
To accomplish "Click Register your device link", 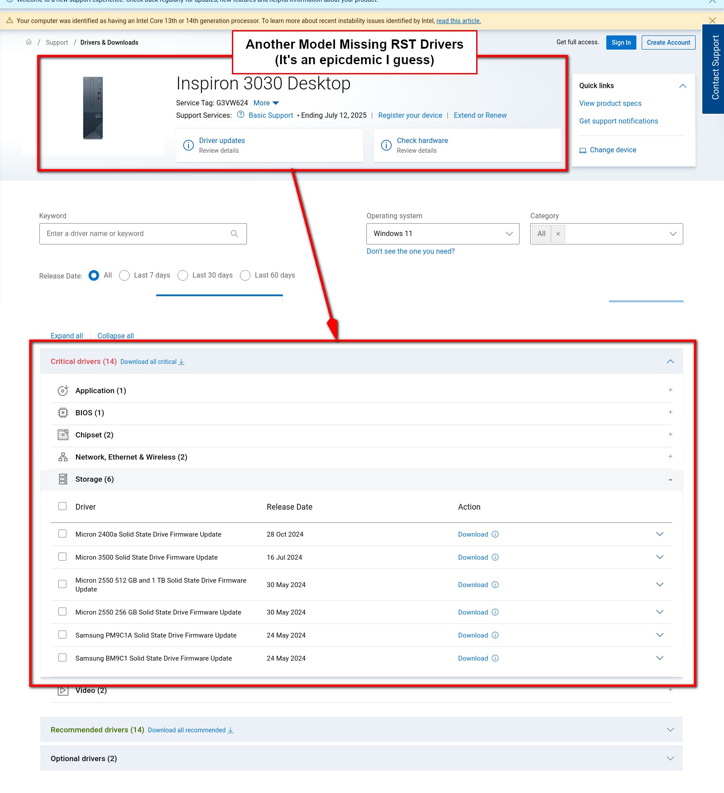I will pos(410,115).
